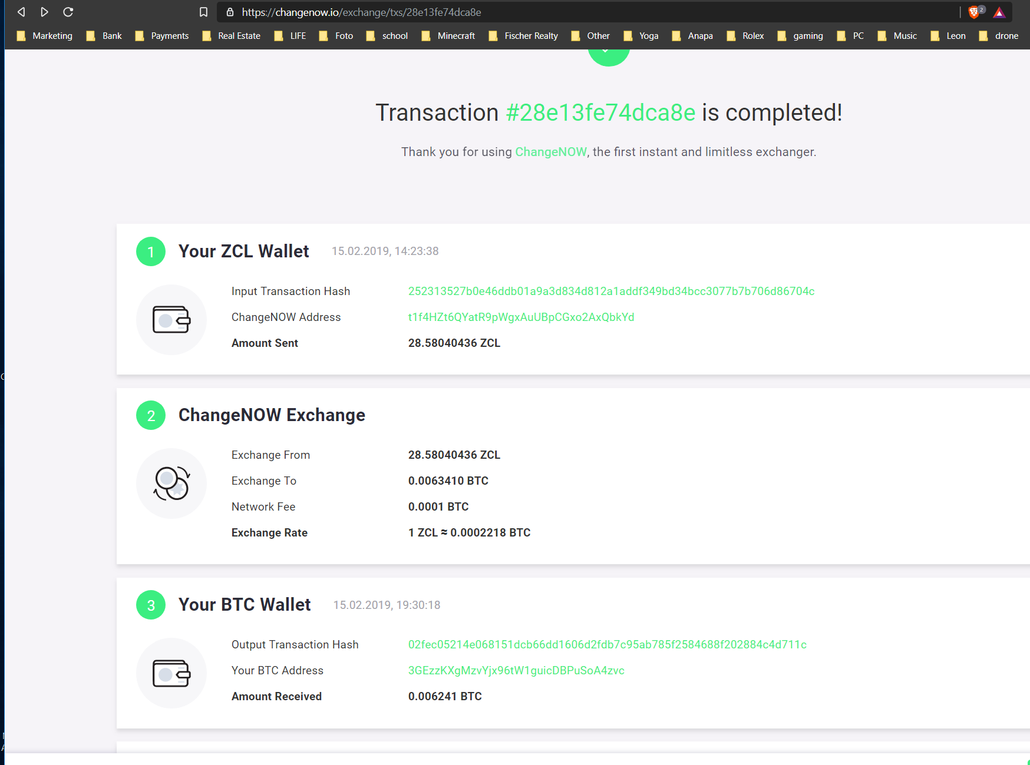Screen dimensions: 1030x765
Task: Open the output transaction hash link
Action: (x=607, y=645)
